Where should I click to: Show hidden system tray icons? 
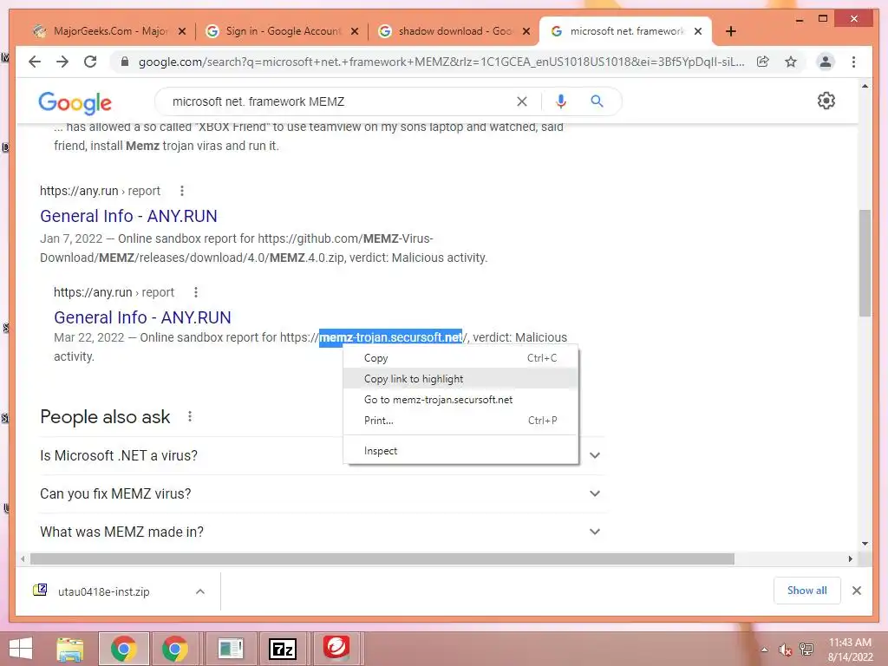tap(764, 650)
